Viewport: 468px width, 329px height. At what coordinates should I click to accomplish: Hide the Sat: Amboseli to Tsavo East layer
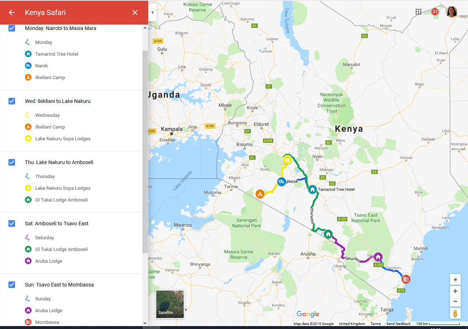click(x=12, y=223)
